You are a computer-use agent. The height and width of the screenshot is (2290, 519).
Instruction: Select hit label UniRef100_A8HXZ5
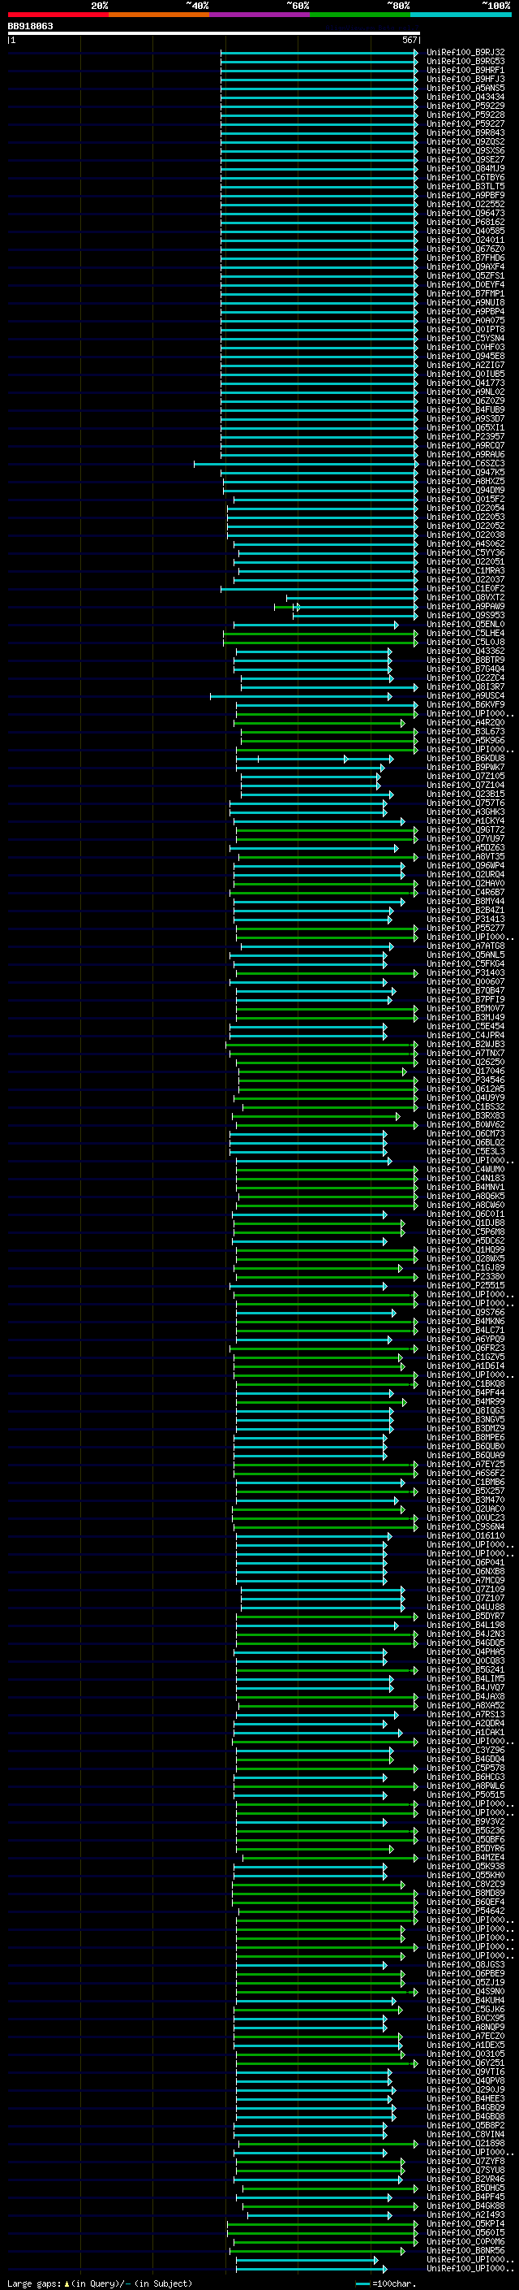[465, 481]
